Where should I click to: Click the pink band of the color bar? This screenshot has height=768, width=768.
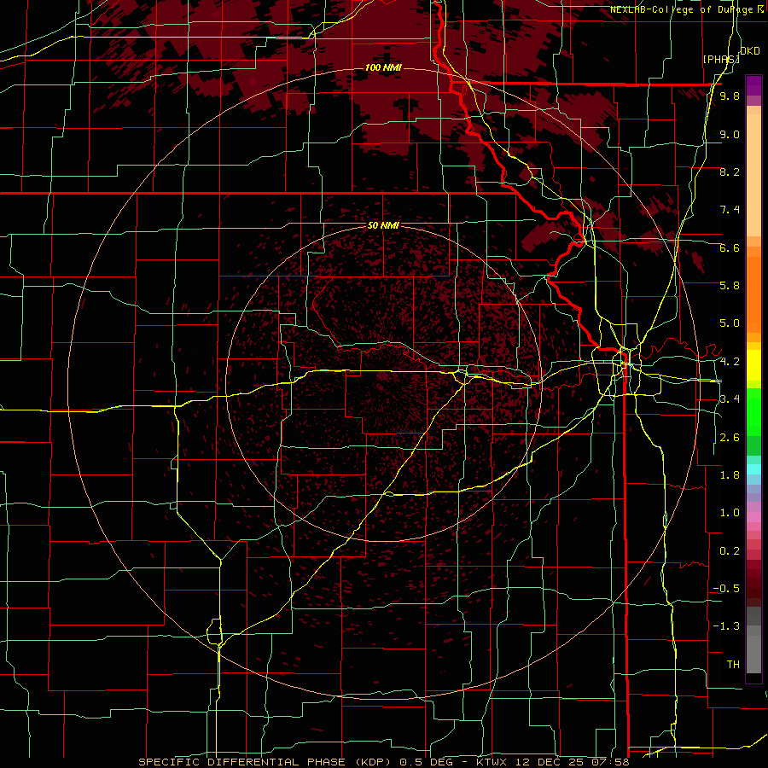pyautogui.click(x=753, y=517)
